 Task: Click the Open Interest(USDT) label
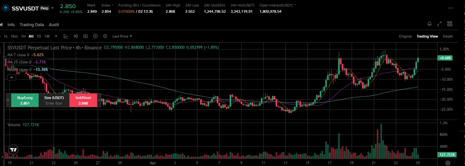pos(277,5)
